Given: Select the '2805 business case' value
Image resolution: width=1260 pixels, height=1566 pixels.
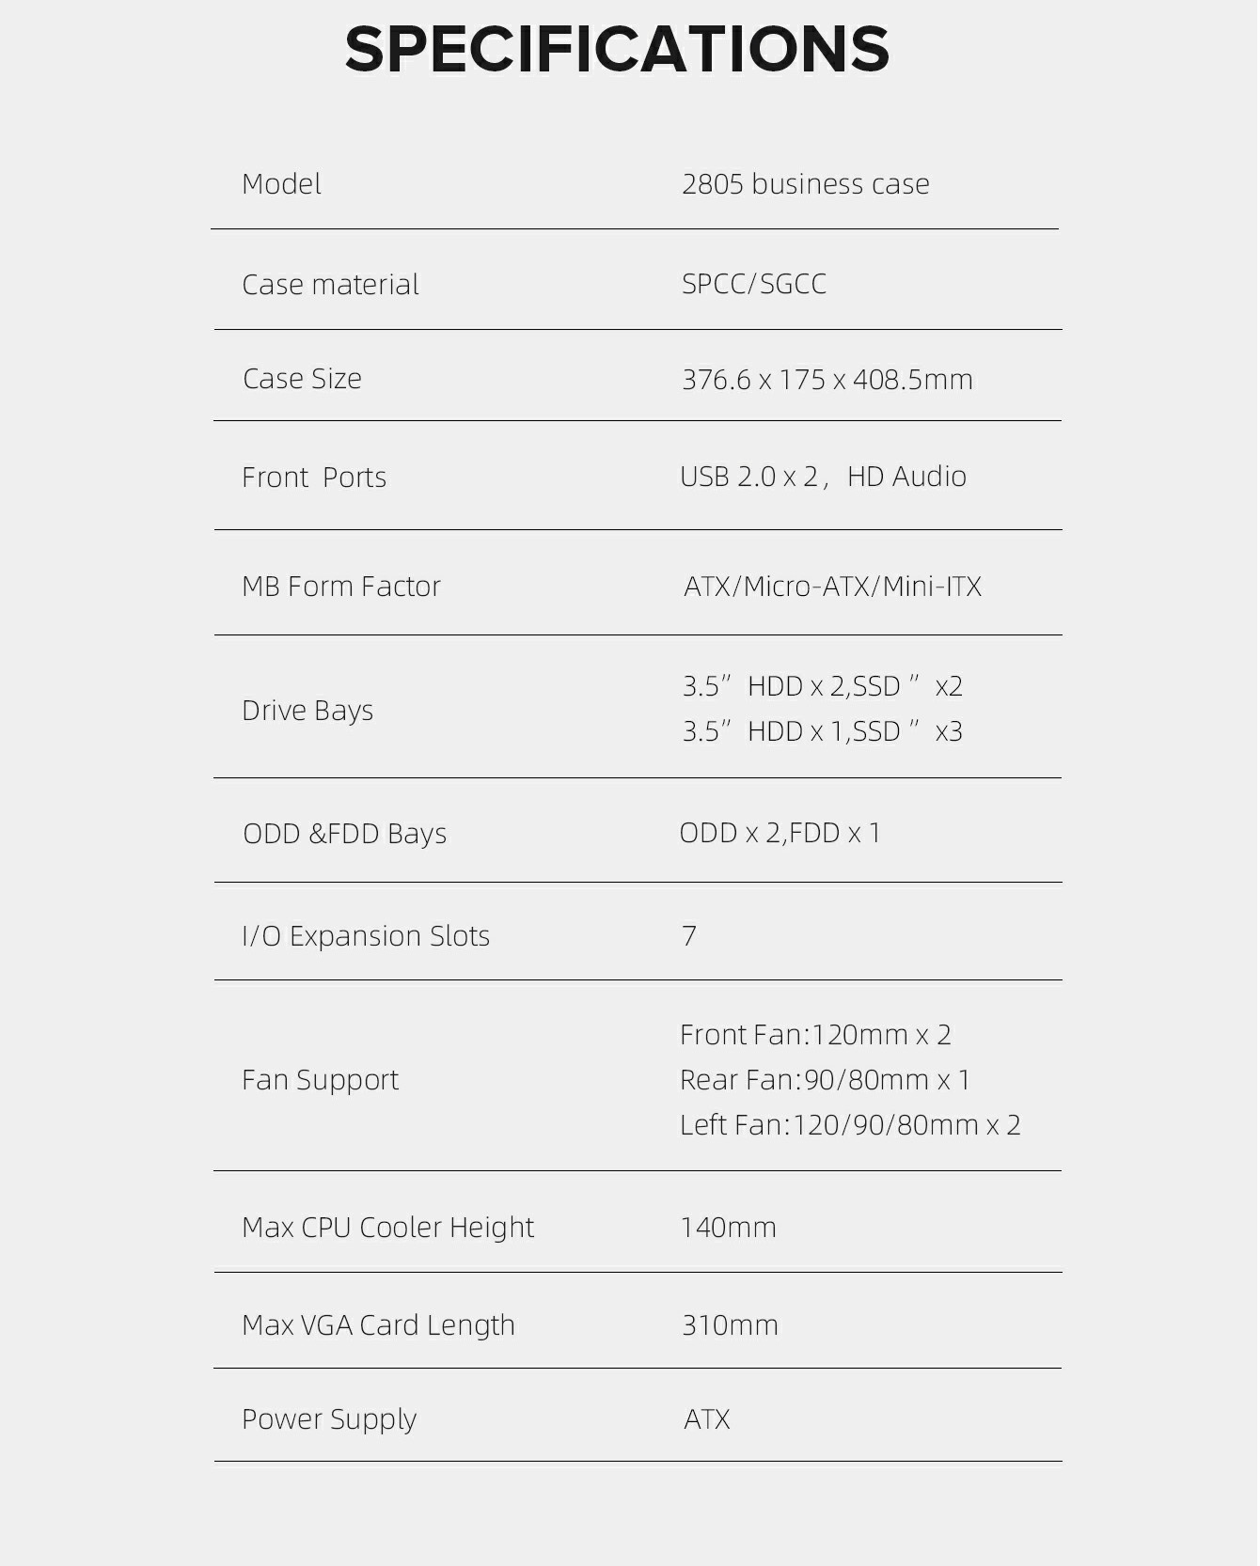Looking at the screenshot, I should tap(805, 183).
